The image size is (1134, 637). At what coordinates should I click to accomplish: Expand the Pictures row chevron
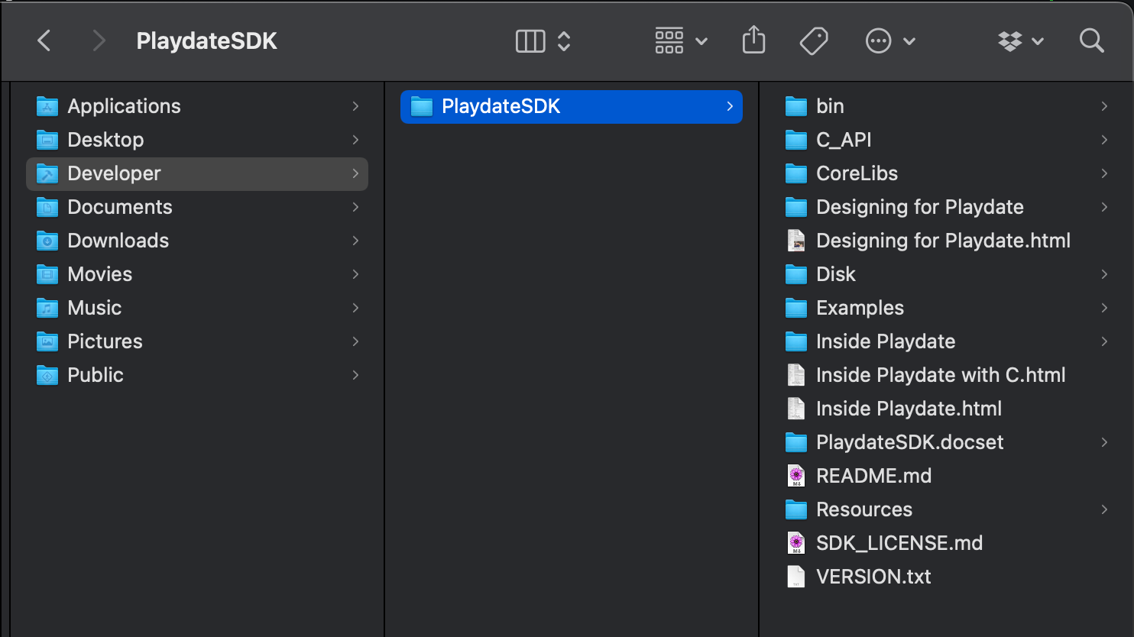click(355, 341)
